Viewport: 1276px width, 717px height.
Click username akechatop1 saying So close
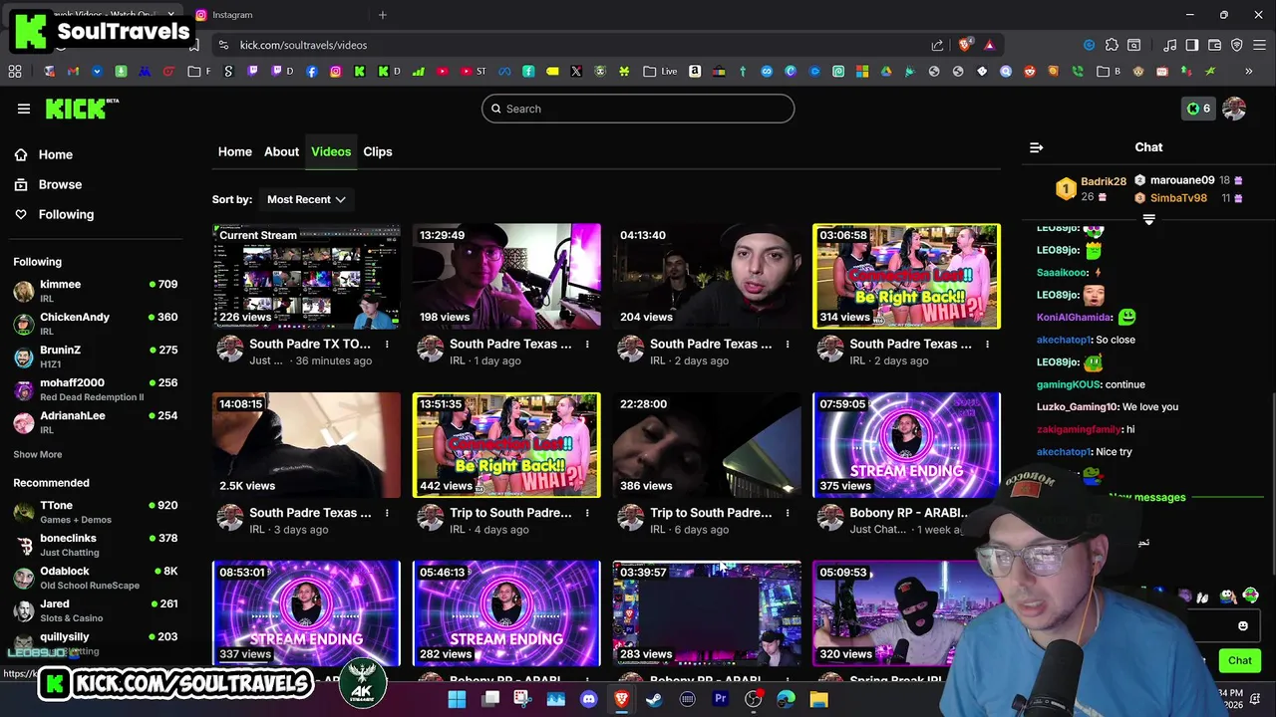pos(1063,340)
